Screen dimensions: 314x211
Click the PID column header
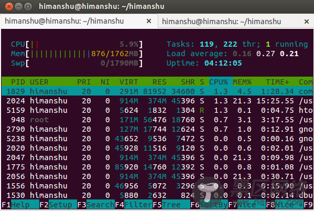(18, 82)
